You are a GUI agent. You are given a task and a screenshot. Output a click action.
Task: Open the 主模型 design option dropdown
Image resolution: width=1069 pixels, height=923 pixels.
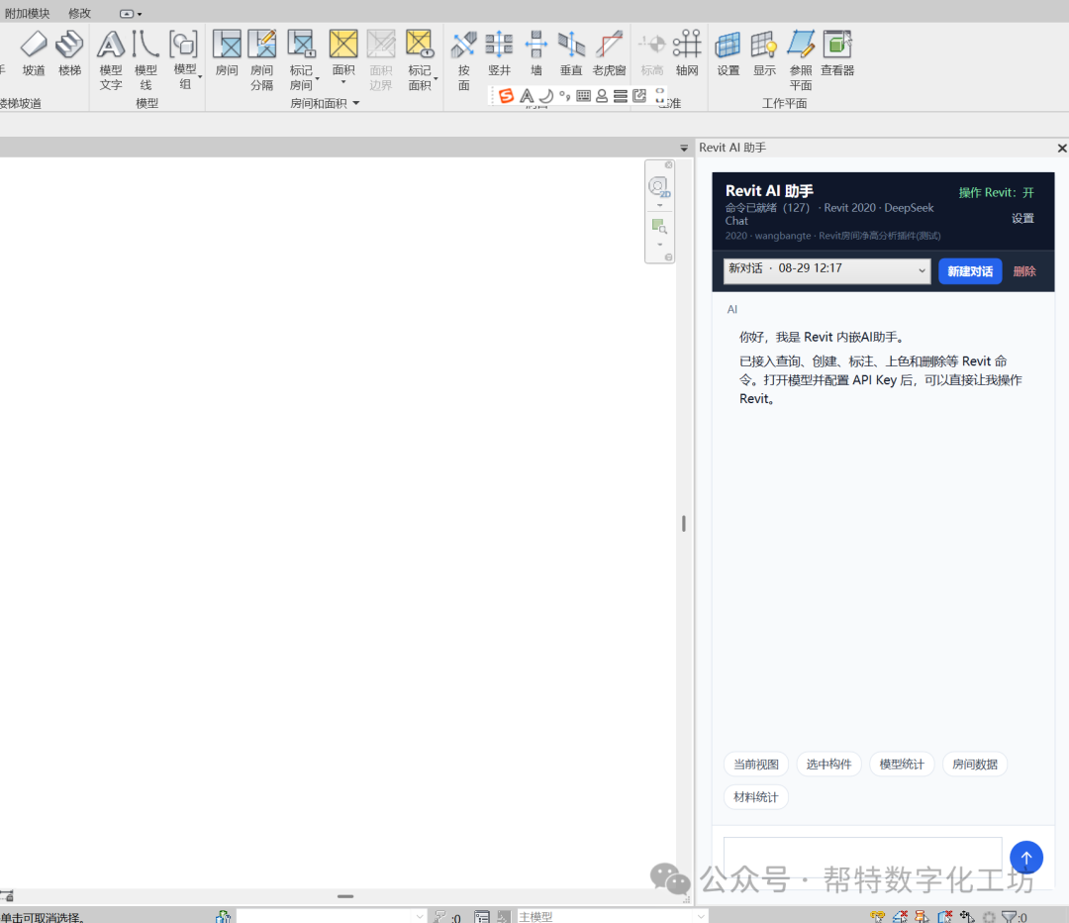[x=611, y=916]
